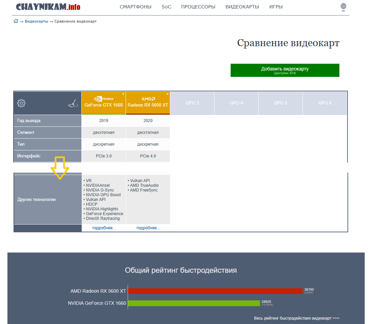Select the empty GPU 6 slot
The image size is (387, 324).
[x=325, y=103]
